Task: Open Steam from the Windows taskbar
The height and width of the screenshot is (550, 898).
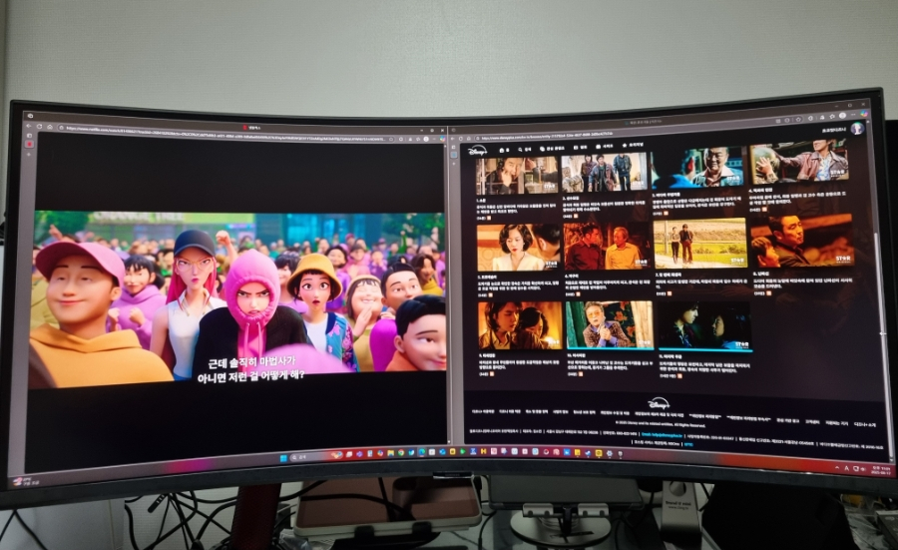Action: 588,454
